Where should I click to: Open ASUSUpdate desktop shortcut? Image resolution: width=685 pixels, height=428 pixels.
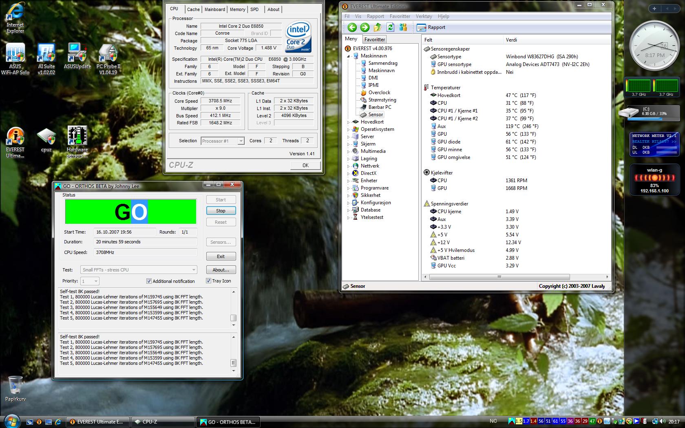(77, 56)
